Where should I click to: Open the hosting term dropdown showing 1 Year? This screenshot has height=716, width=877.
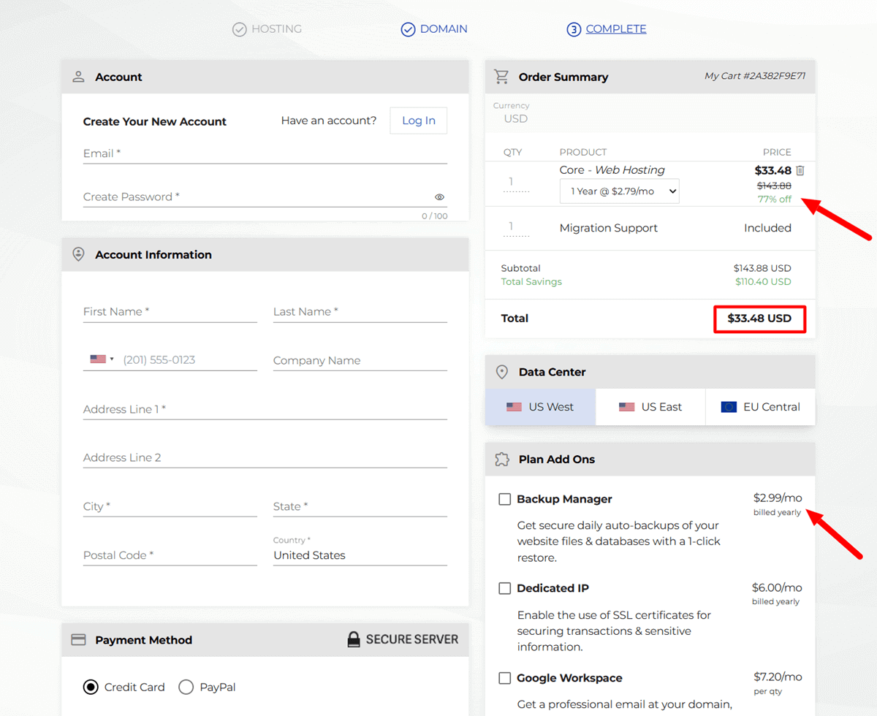point(619,191)
